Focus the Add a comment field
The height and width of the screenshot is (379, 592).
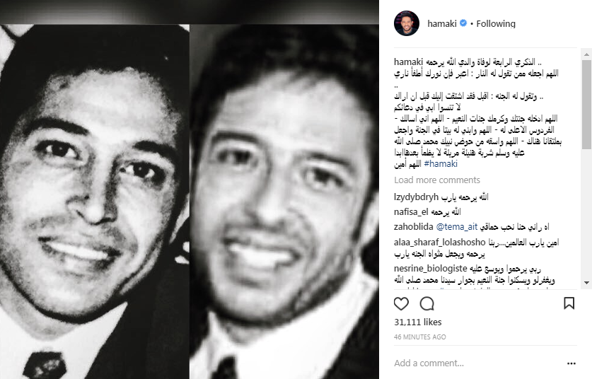tap(477, 363)
